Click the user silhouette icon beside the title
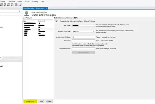The width and height of the screenshot is (155, 104). tap(27, 14)
